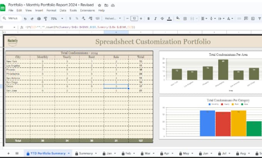Open the Edit menu

pyautogui.click(x=19, y=10)
